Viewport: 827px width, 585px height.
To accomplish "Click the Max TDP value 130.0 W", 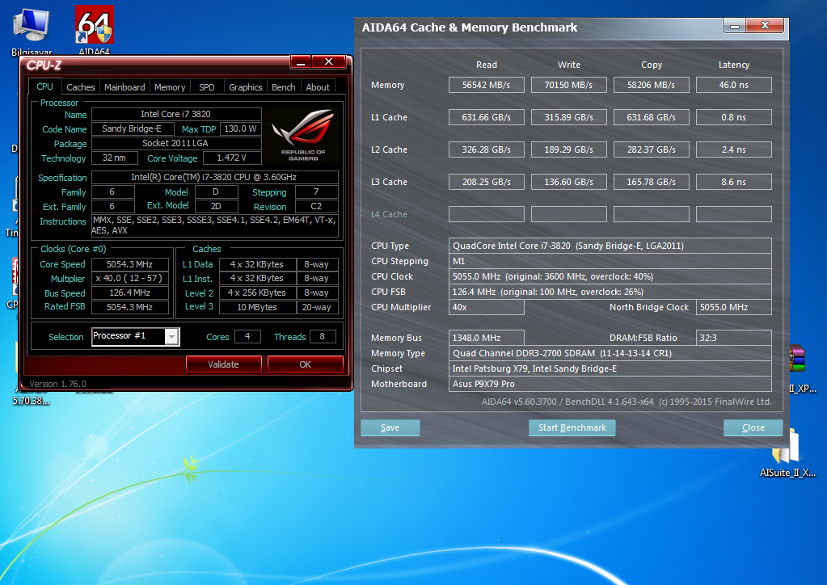I will coord(241,128).
